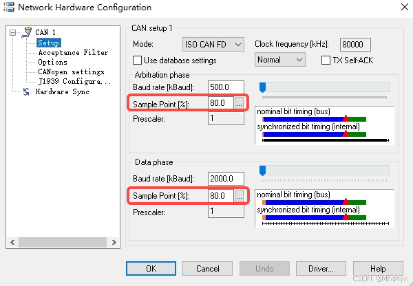Open the Normal mode dropdown
The width and height of the screenshot is (413, 286).
(280, 60)
